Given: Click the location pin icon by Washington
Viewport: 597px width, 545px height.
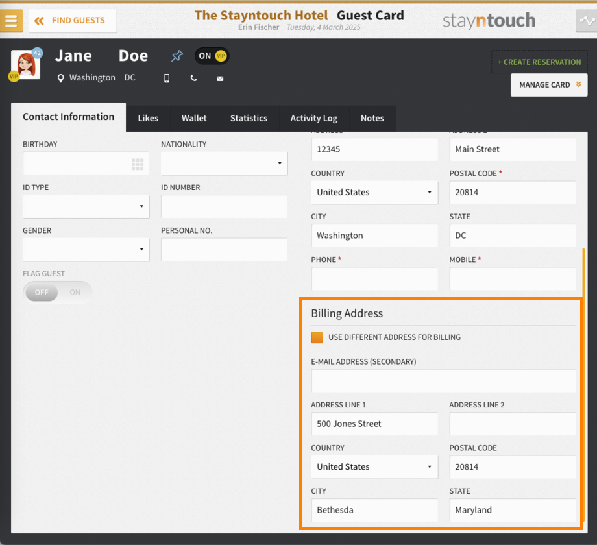Looking at the screenshot, I should point(60,79).
